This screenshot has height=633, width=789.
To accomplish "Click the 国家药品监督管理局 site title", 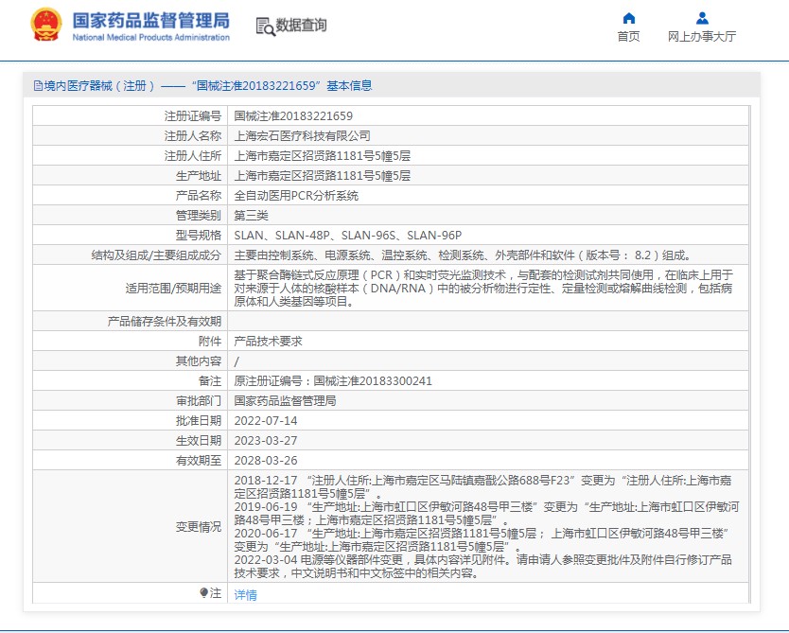I will pos(150,20).
